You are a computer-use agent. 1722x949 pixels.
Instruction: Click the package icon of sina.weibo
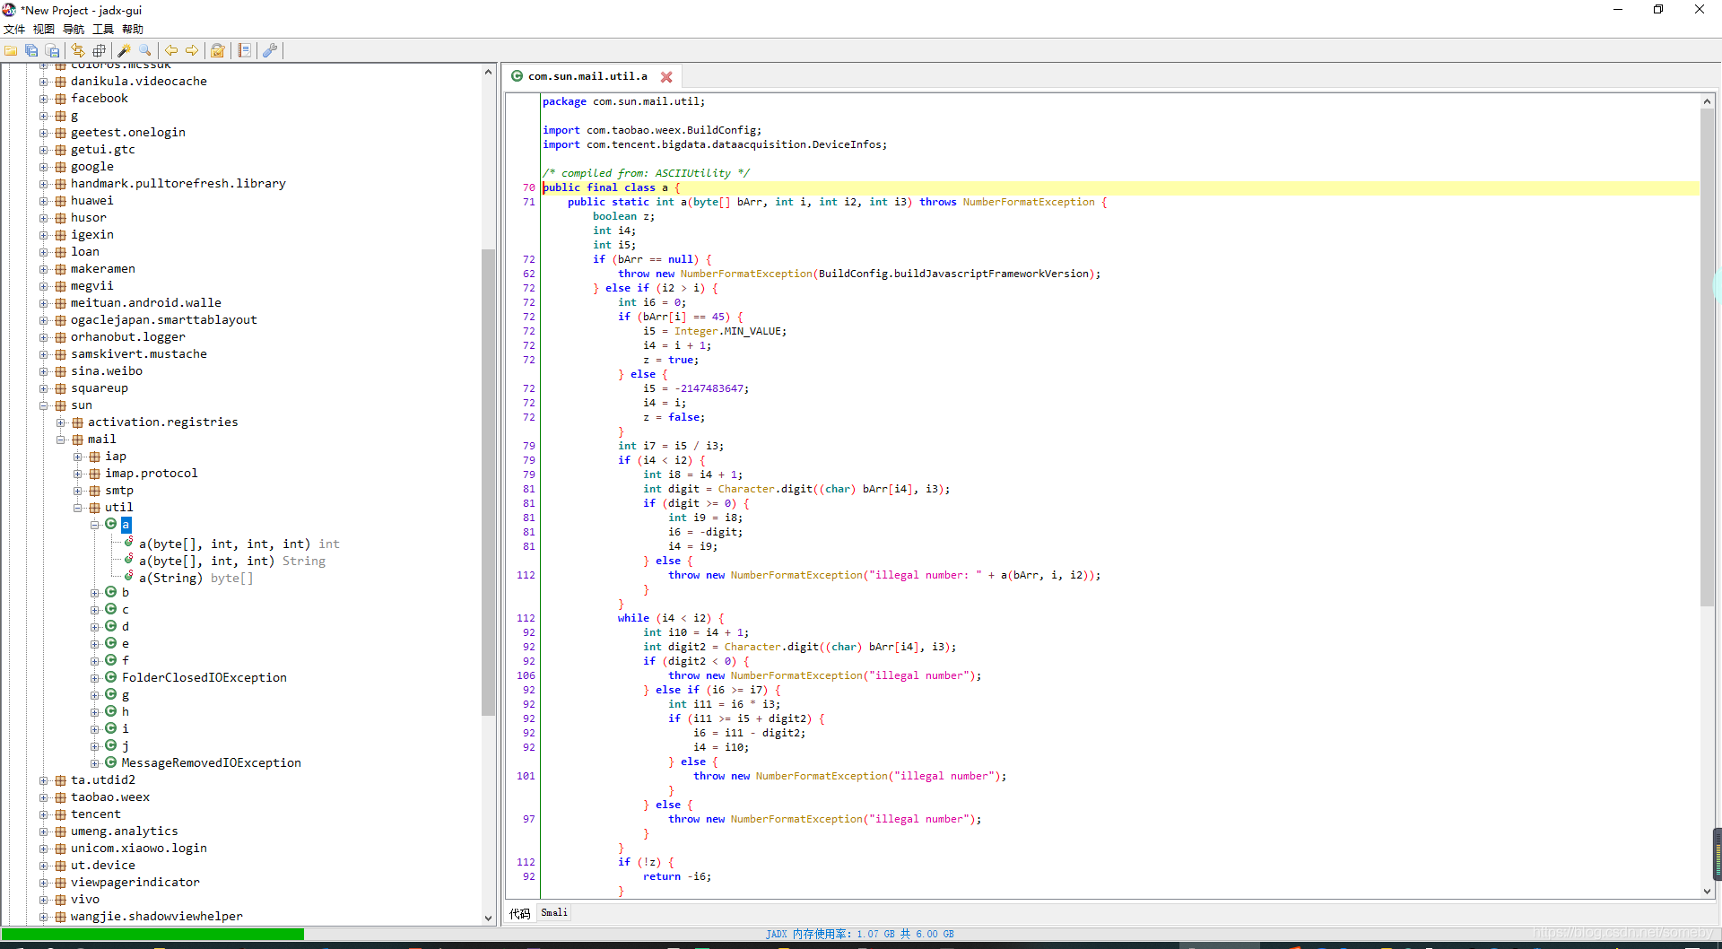point(60,371)
